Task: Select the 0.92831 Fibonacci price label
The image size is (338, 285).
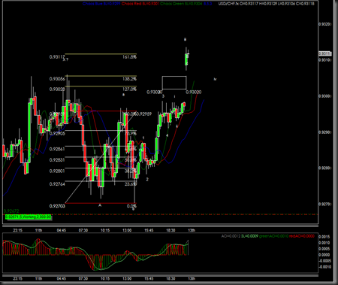Action: tap(57, 160)
